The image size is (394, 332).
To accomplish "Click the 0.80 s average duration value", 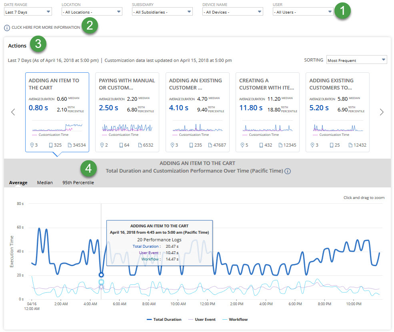I will [x=38, y=108].
